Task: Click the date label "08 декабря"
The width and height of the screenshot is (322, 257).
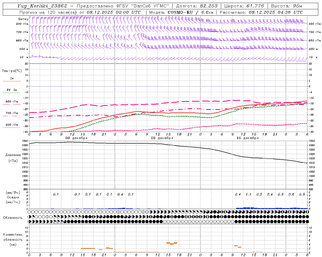Action: click(76, 138)
